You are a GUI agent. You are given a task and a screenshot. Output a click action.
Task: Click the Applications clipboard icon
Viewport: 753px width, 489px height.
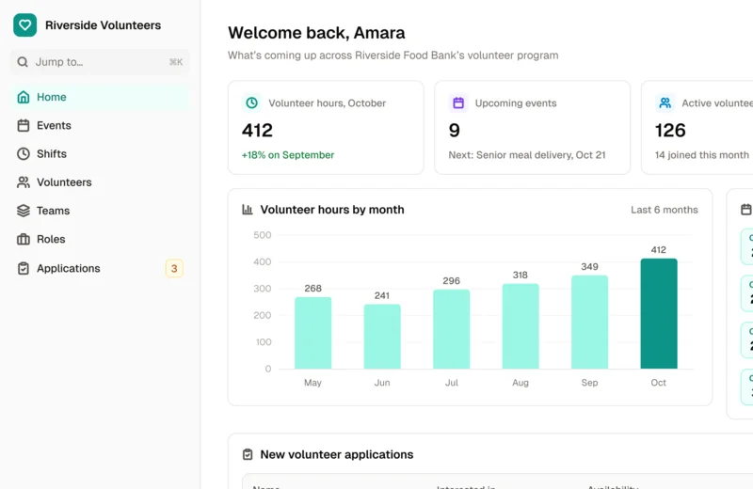point(23,268)
